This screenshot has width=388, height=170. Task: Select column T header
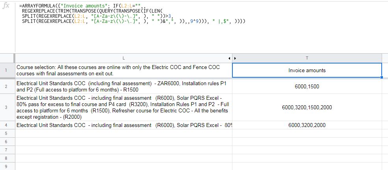click(307, 58)
